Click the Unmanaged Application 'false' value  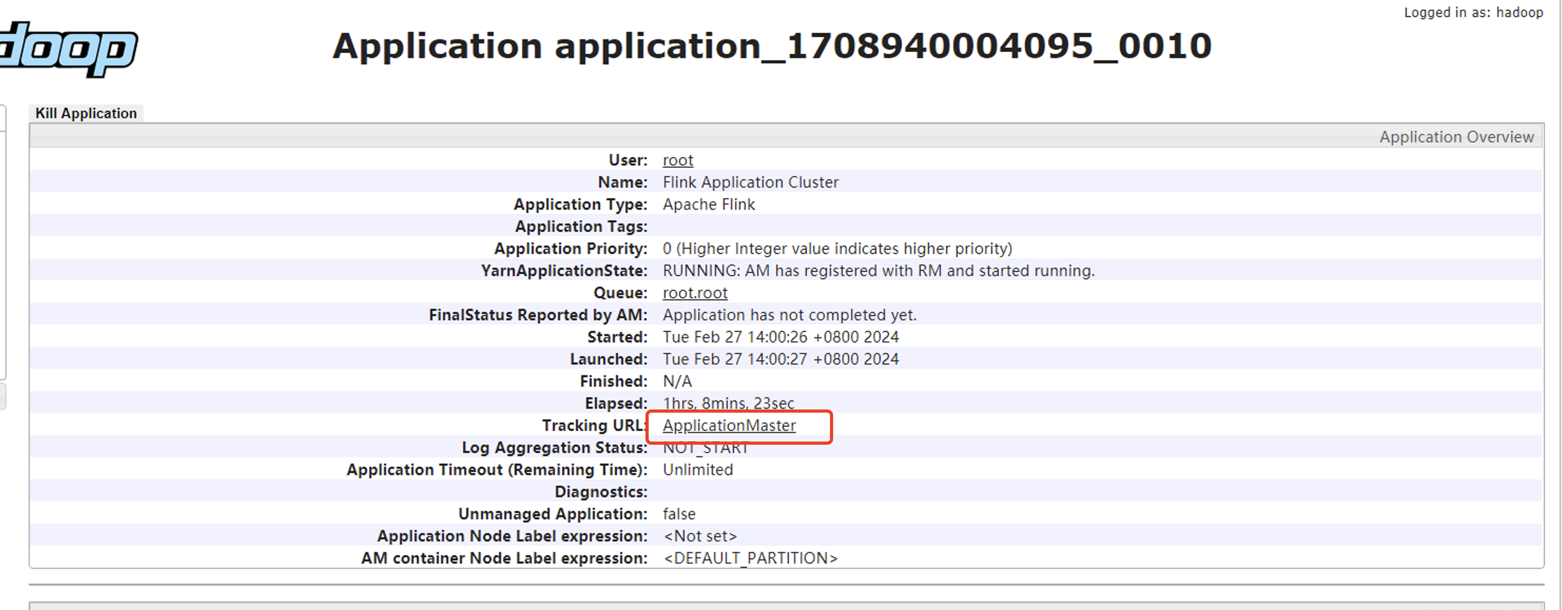click(679, 514)
